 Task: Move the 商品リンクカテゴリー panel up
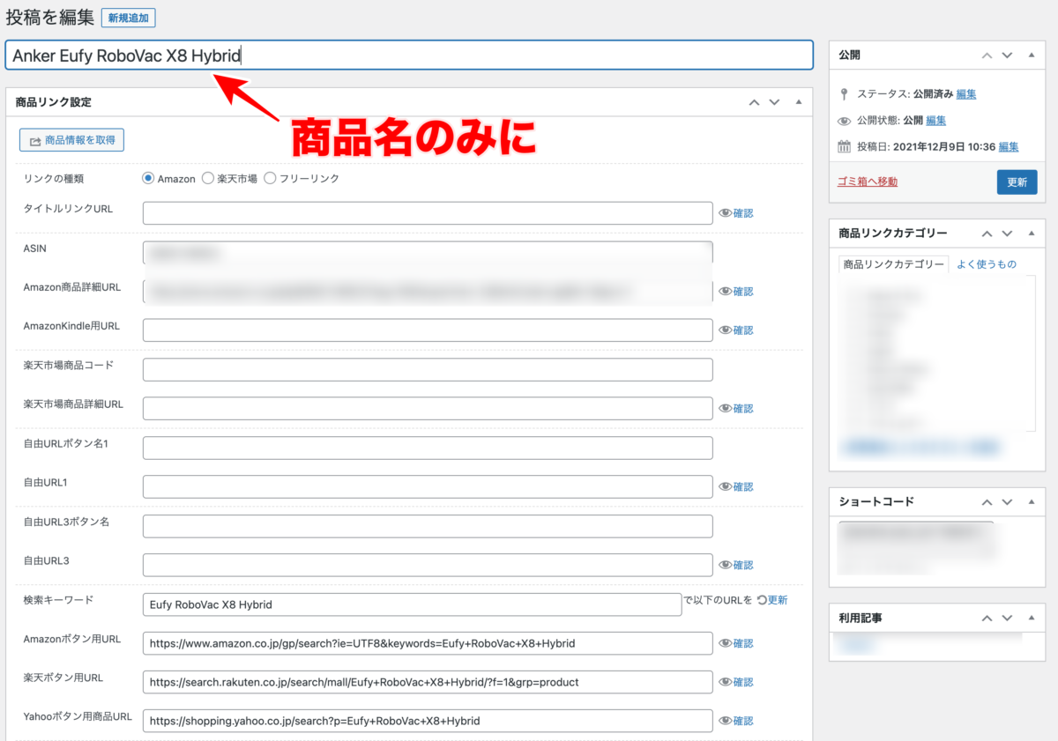pyautogui.click(x=987, y=233)
